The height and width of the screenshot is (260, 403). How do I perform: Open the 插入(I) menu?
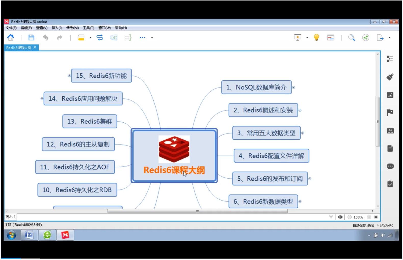[x=57, y=28]
